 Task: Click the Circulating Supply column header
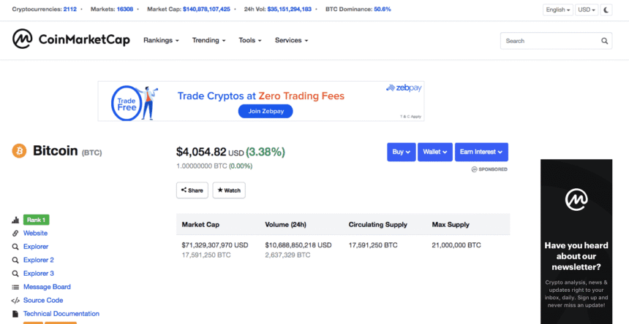point(378,225)
